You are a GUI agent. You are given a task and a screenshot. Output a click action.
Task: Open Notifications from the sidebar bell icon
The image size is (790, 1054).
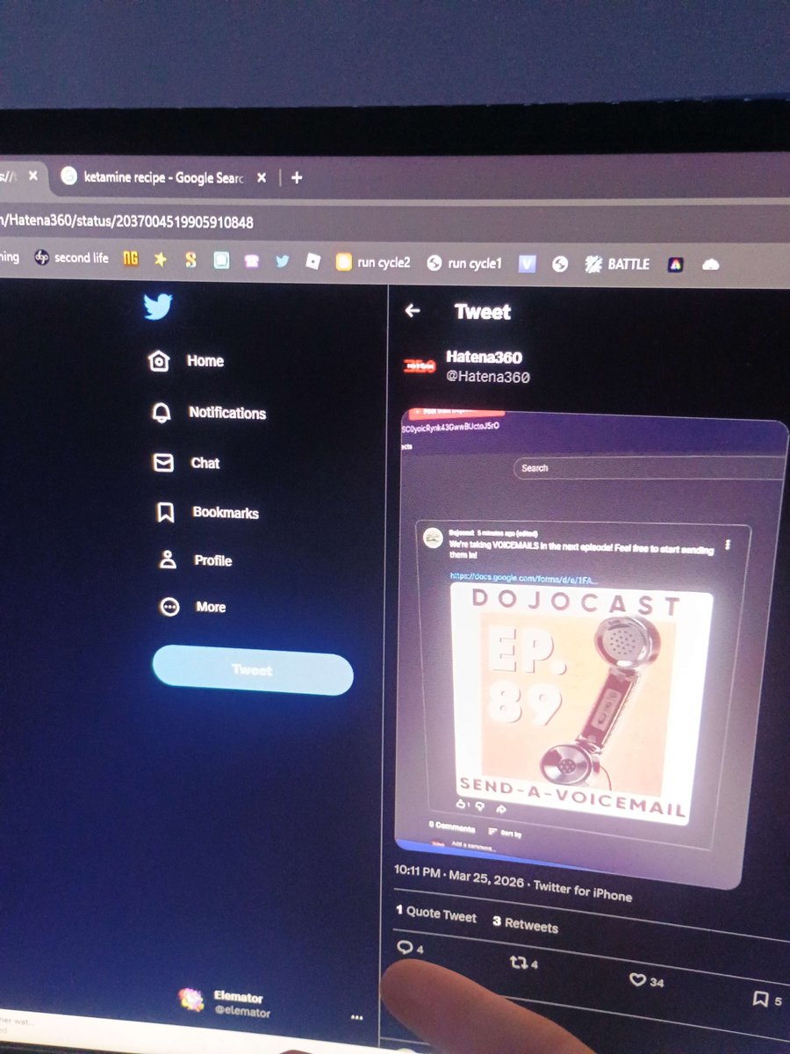[162, 413]
